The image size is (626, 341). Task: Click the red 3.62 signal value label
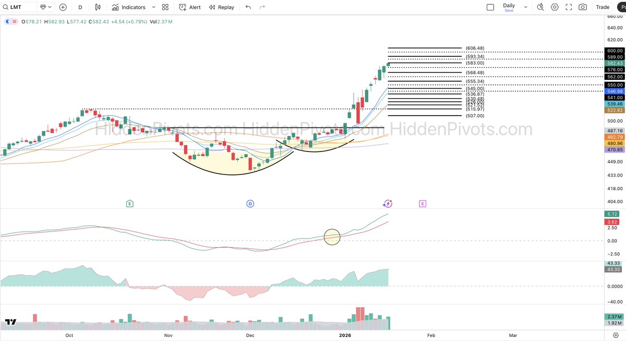coord(612,222)
